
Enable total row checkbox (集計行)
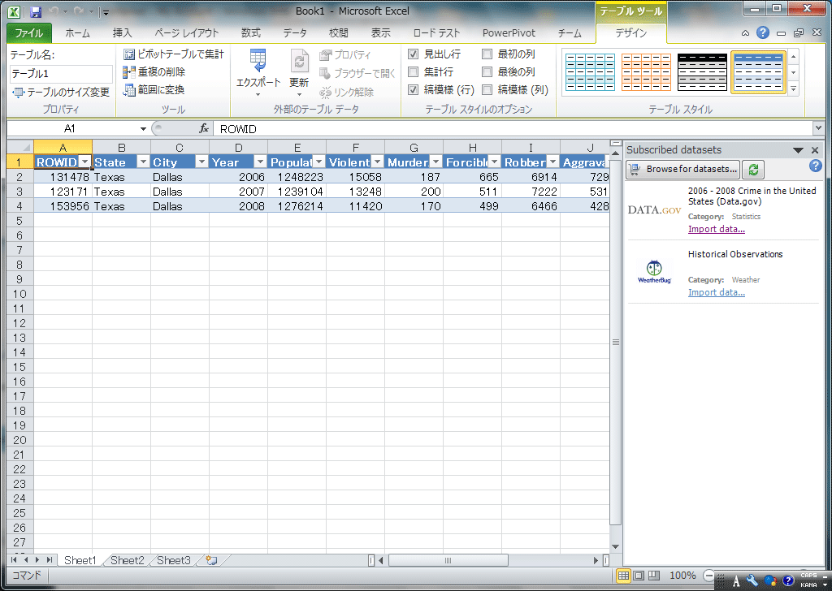[413, 71]
